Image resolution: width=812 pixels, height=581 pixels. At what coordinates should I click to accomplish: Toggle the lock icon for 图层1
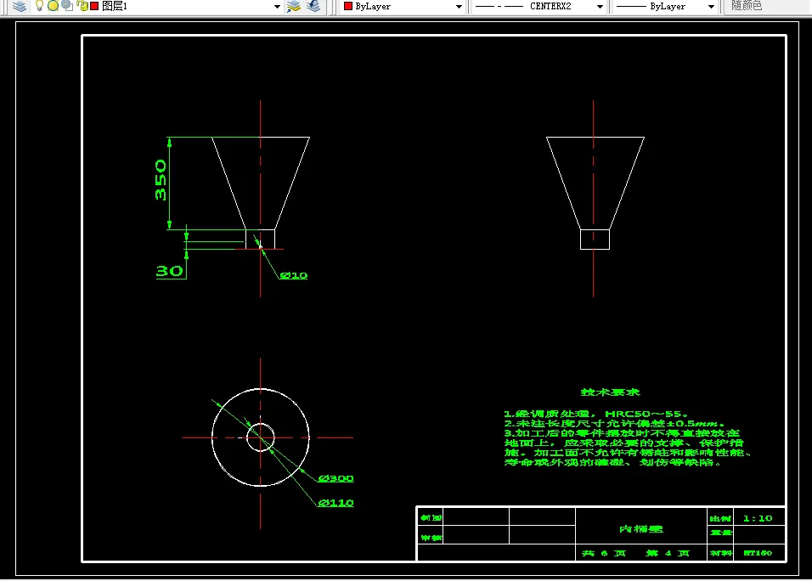[x=82, y=6]
